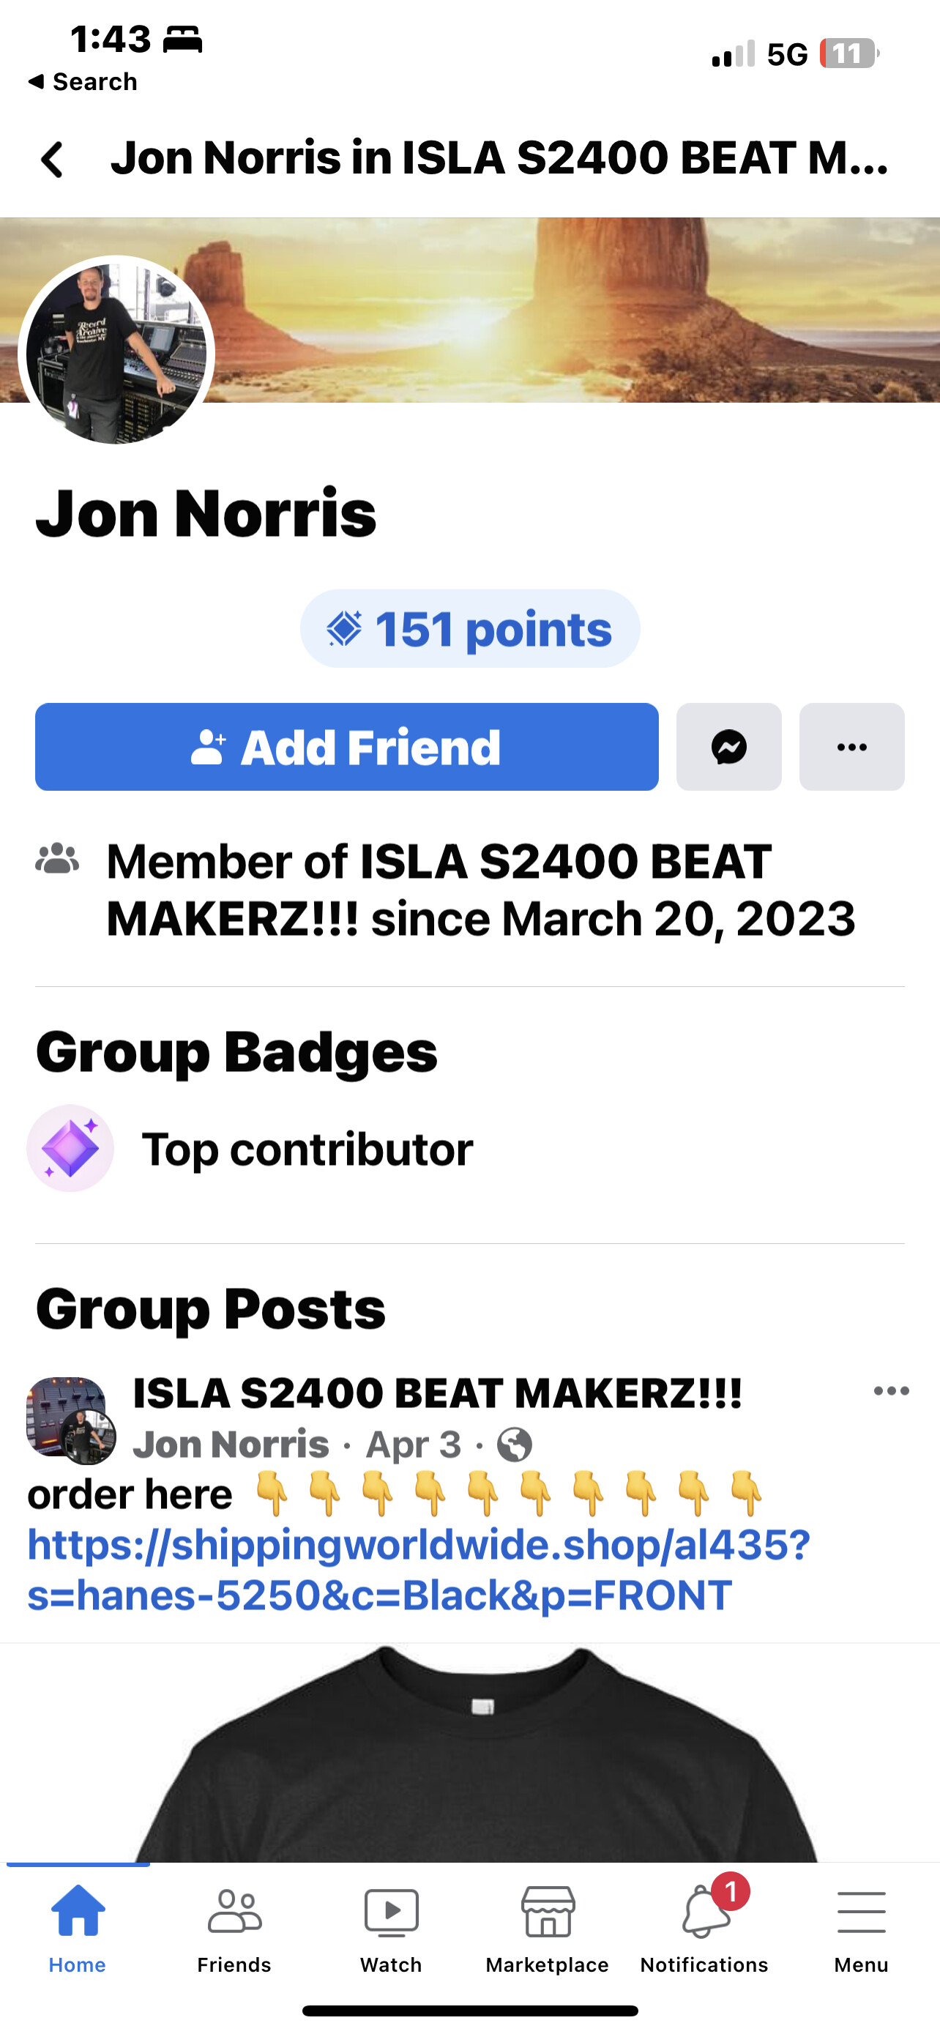The width and height of the screenshot is (940, 2034).
Task: Open the profile more options button
Action: coord(851,747)
